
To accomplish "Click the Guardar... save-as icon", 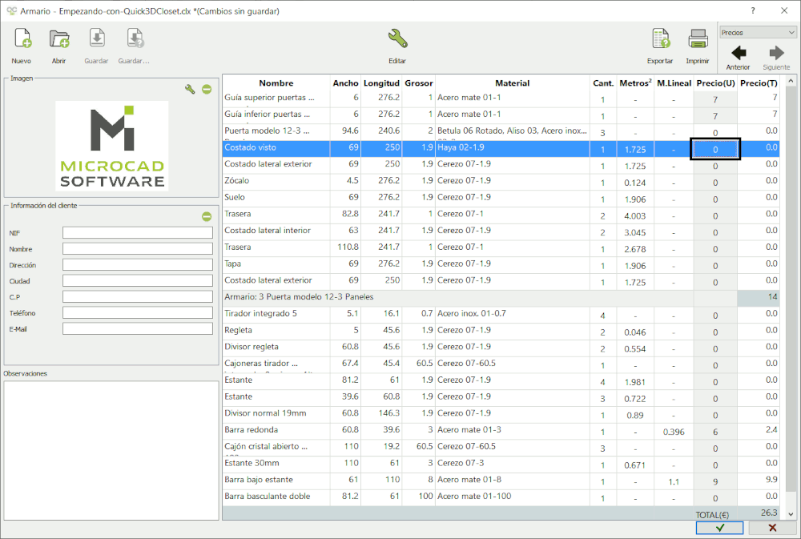I will 135,38.
